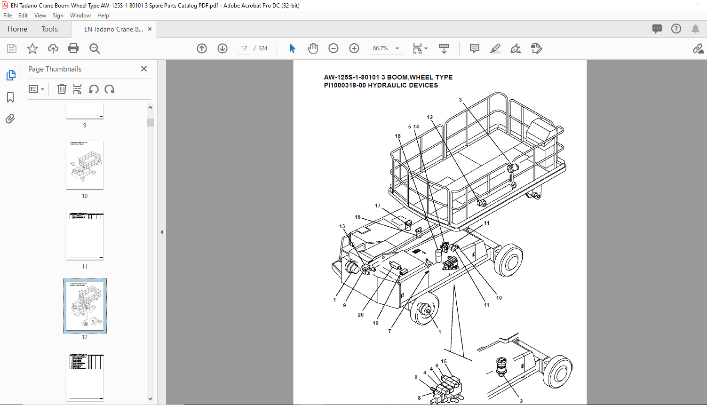Click the thumbnails panel scrollbar thumb
The height and width of the screenshot is (405, 707).
pyautogui.click(x=150, y=122)
